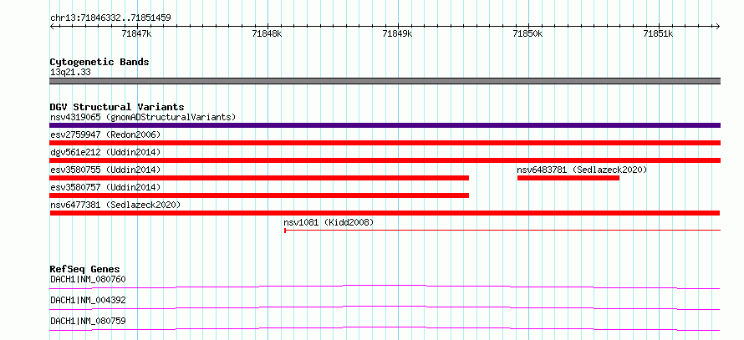This screenshot has height=340, width=744.
Task: Click the chr13:71846332..71851459 coordinate label
Action: coord(110,18)
